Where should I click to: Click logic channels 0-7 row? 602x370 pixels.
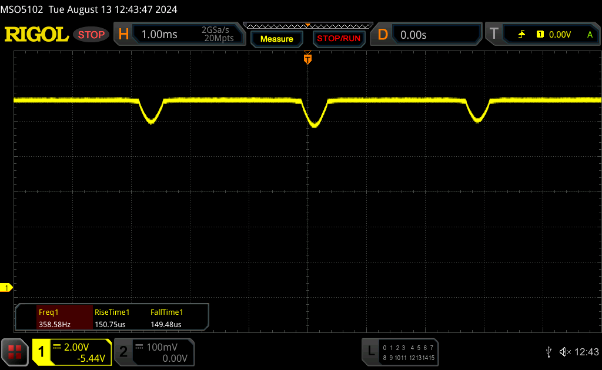[408, 348]
